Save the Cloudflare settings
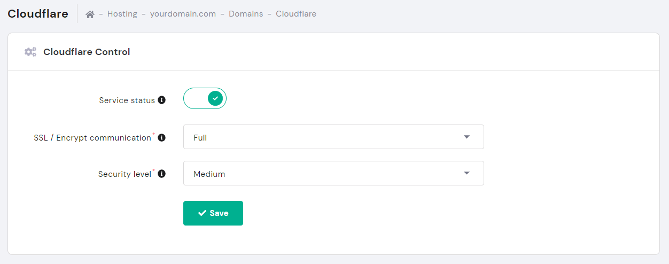Screen dimensions: 669x264 [x=213, y=213]
